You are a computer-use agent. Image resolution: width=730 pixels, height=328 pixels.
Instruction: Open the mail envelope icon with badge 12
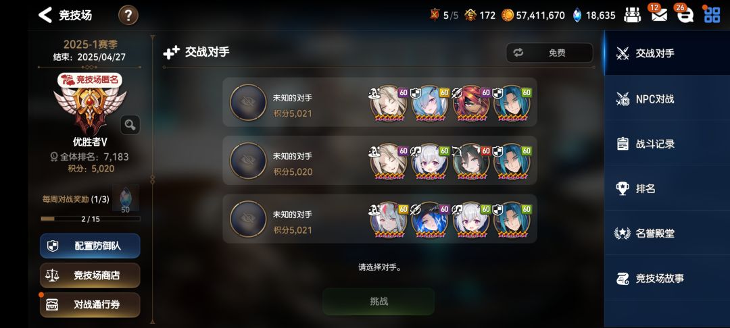pyautogui.click(x=659, y=16)
